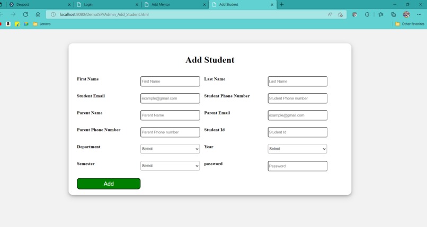Click the 'Student Email' label text
The width and height of the screenshot is (427, 227).
tap(91, 96)
